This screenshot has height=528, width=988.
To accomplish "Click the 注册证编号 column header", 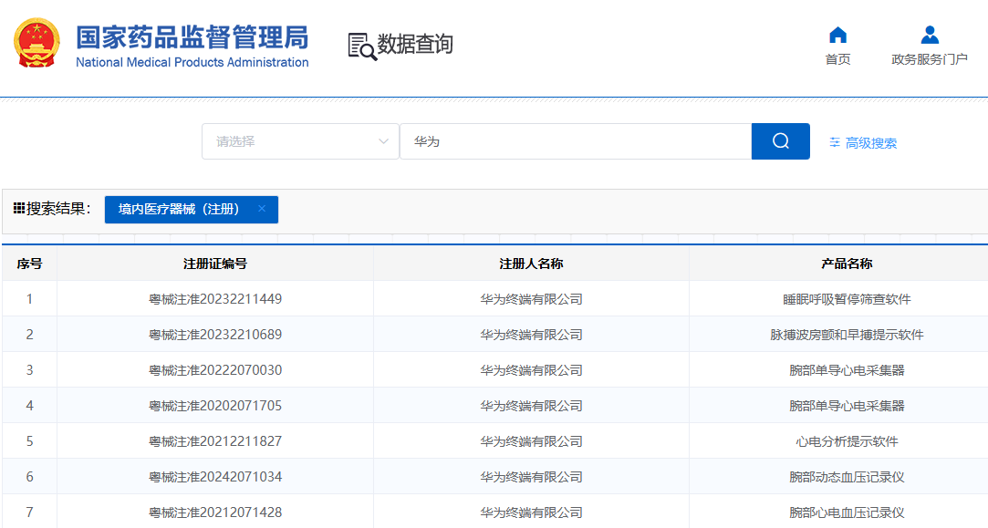I will [215, 264].
